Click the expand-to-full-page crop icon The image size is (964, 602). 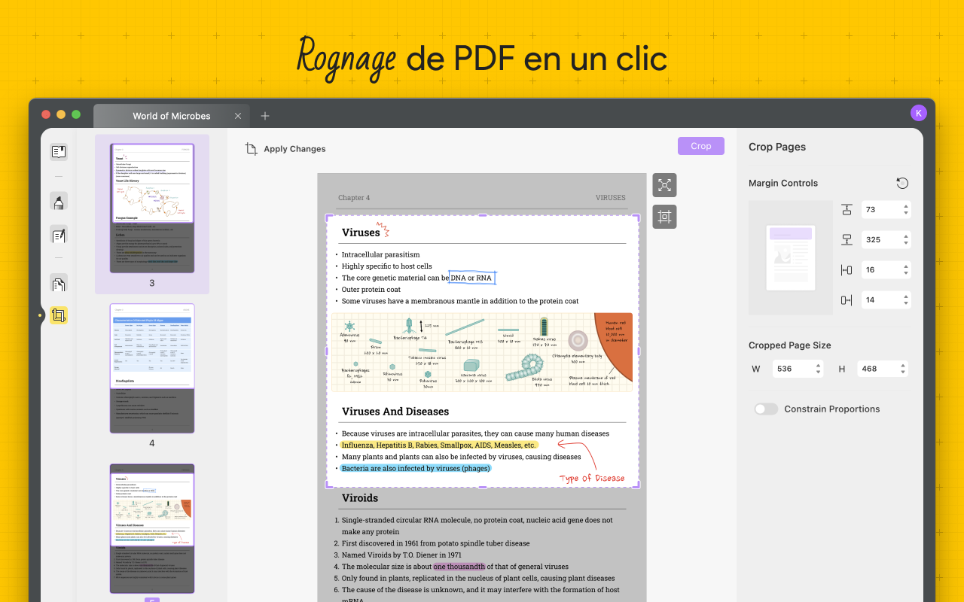(x=664, y=184)
